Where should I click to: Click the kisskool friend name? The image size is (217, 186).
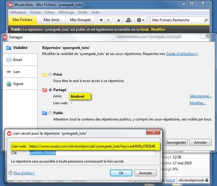77,96
